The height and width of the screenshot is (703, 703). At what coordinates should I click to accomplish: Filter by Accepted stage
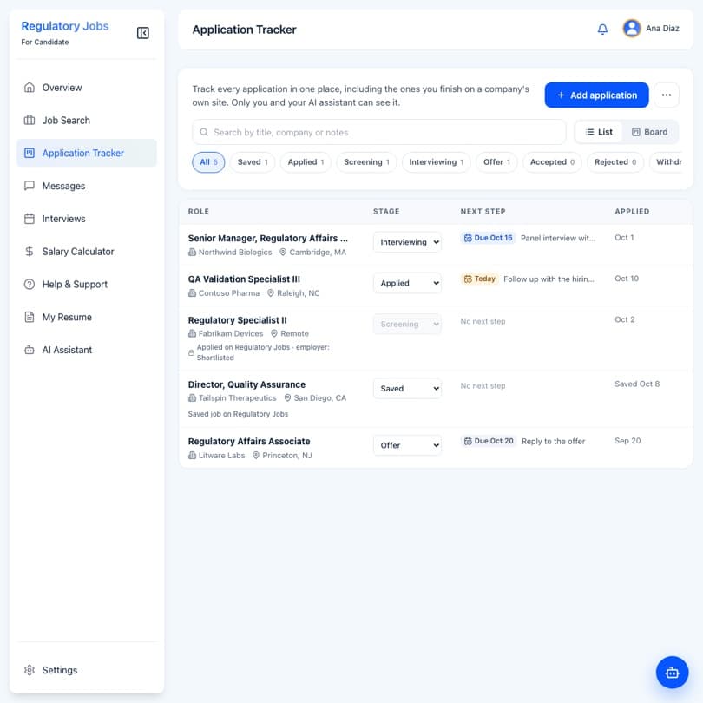click(x=552, y=161)
